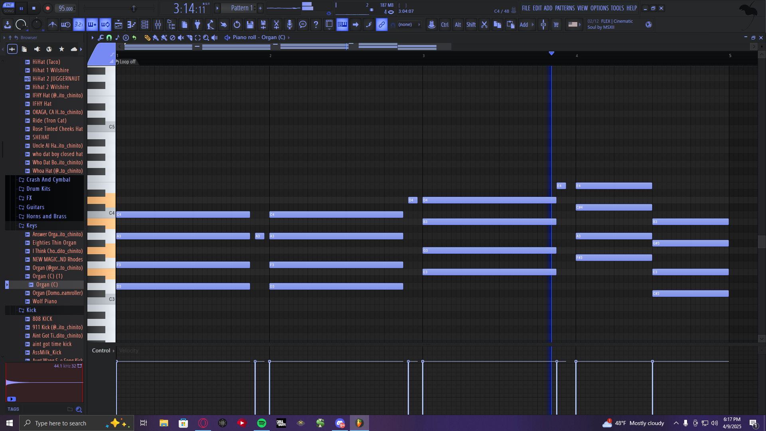Viewport: 766px width, 431px height.
Task: Open the OPTIONS menu
Action: pyautogui.click(x=600, y=8)
